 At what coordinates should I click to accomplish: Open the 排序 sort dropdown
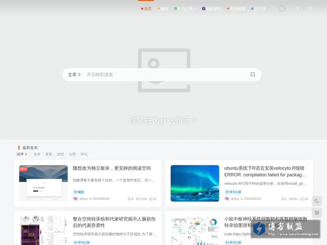(22, 154)
